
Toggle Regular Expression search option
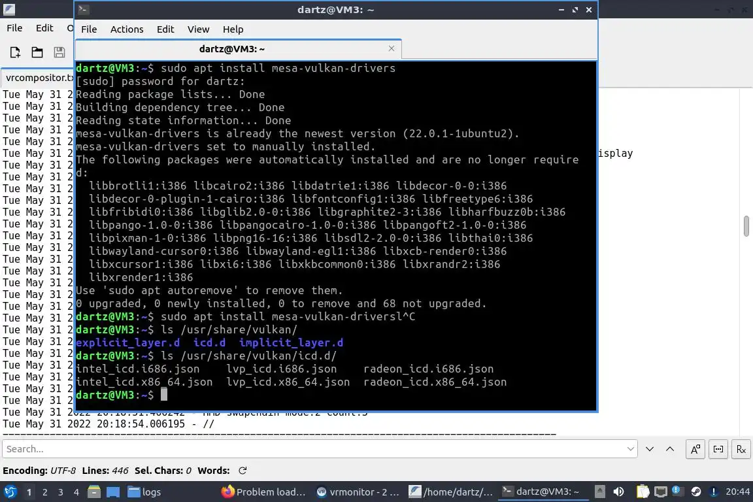741,449
